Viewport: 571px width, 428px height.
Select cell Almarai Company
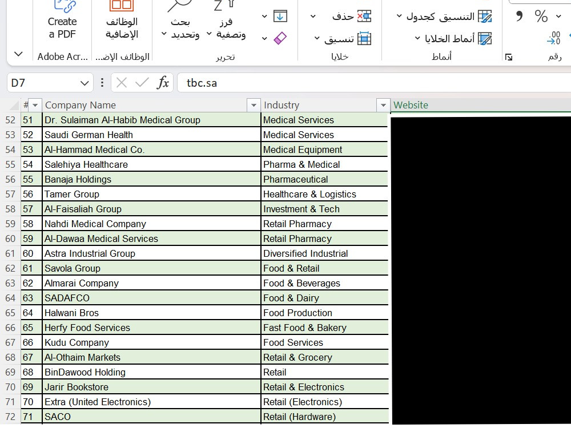[151, 283]
